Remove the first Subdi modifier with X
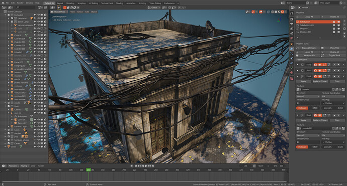The width and height of the screenshot is (347, 186). coord(343,65)
